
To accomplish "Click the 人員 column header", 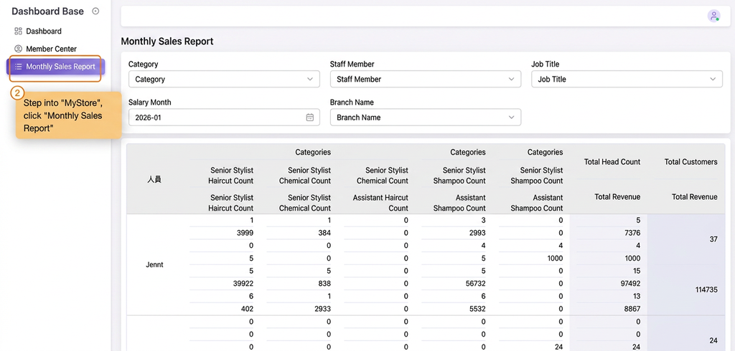I will [x=155, y=179].
